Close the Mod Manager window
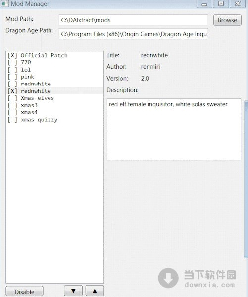This screenshot has height=297, width=248. 238,4
